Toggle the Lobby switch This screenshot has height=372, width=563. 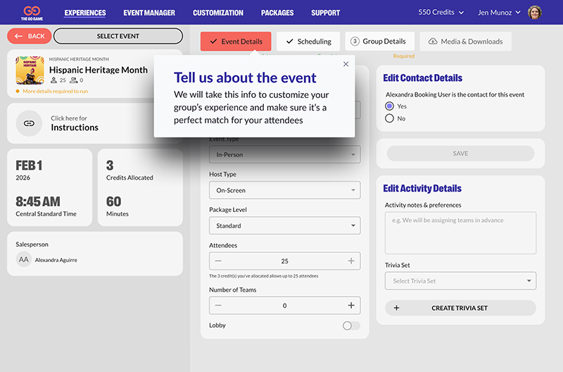(x=350, y=325)
